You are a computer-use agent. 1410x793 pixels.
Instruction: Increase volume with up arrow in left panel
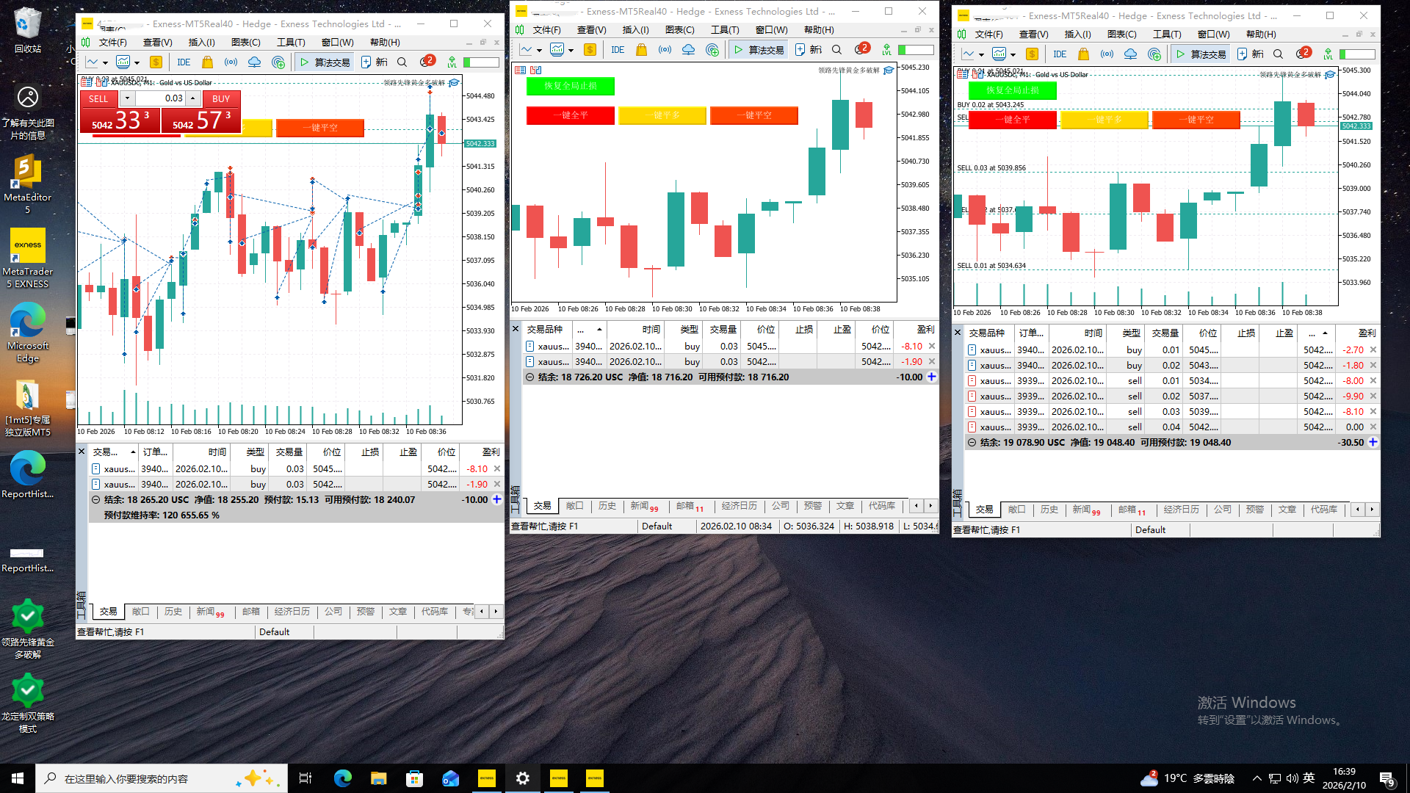tap(193, 98)
